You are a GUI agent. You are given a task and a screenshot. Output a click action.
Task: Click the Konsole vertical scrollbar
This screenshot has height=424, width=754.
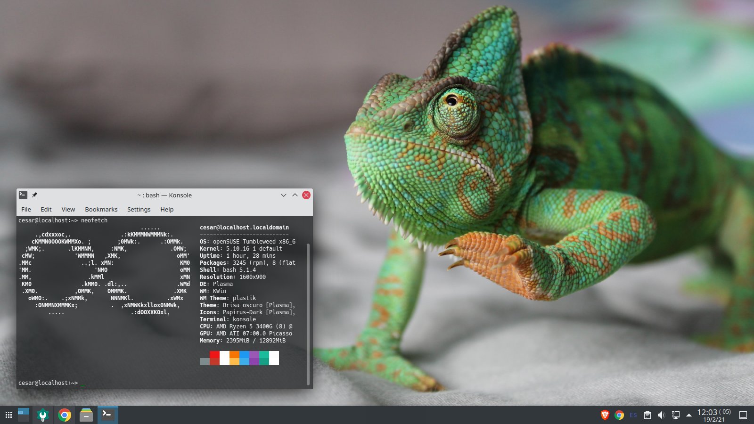pos(308,311)
